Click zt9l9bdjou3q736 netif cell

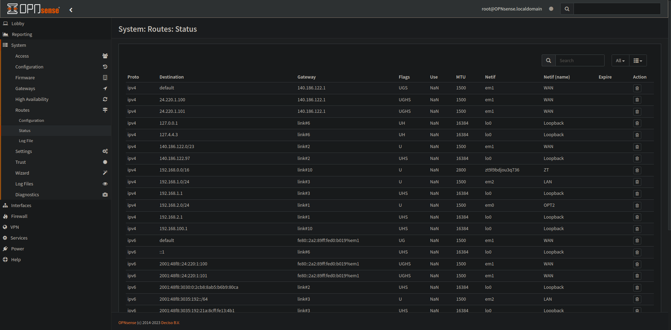point(502,170)
